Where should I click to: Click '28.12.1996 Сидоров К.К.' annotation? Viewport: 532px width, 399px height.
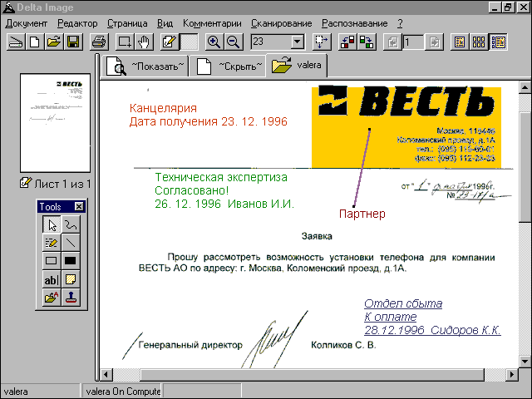click(432, 330)
